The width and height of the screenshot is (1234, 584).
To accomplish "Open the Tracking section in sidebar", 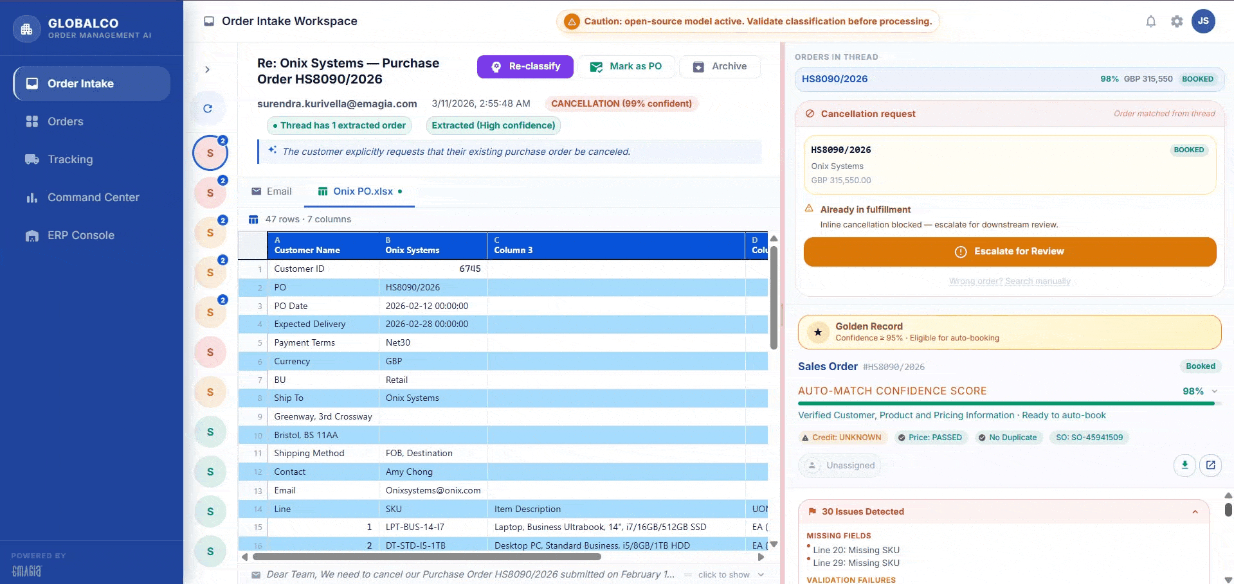I will tap(71, 159).
